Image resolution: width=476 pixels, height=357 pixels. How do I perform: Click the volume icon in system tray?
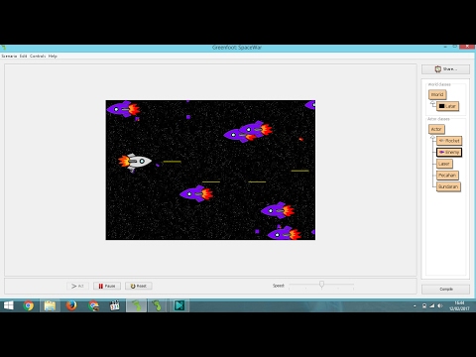coord(440,306)
